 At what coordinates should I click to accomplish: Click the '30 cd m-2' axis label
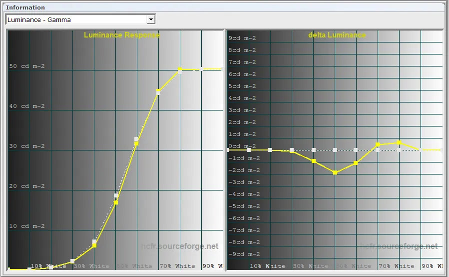click(27, 146)
